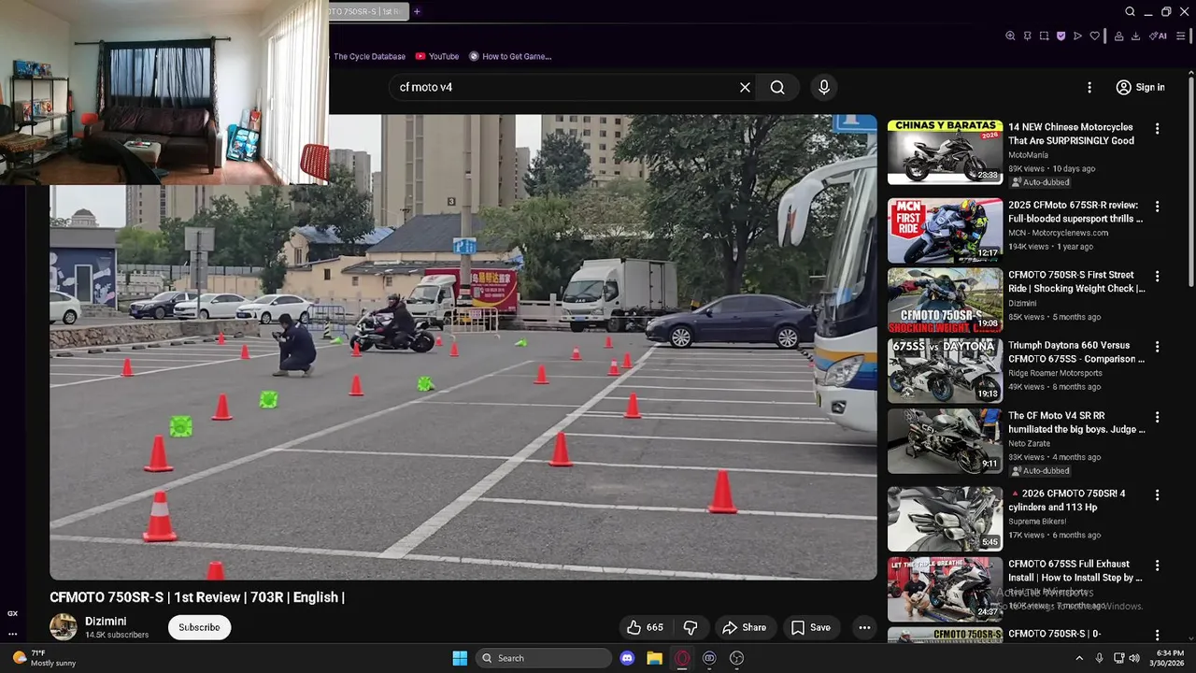1196x673 pixels.
Task: Open a new browser tab with plus icon
Action: point(417,11)
